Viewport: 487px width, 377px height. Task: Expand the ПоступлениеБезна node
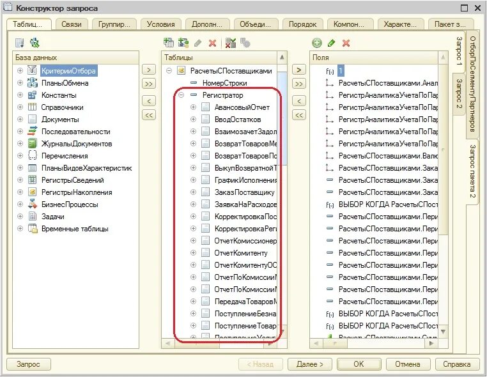193,313
